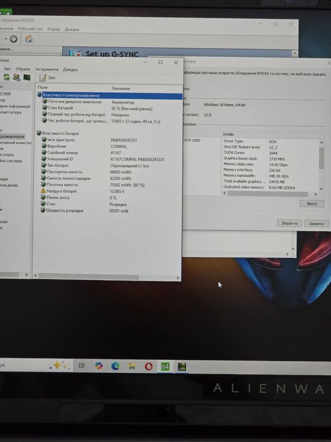This screenshot has width=331, height=442.
Task: Open Довідка menu in NVIDIA Control Panel
Action: [x=72, y=29]
